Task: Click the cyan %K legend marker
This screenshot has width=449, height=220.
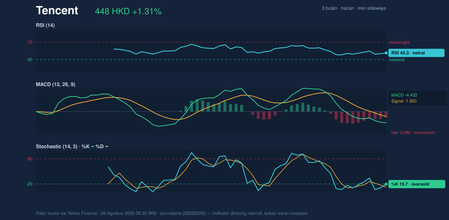Action: (92, 147)
